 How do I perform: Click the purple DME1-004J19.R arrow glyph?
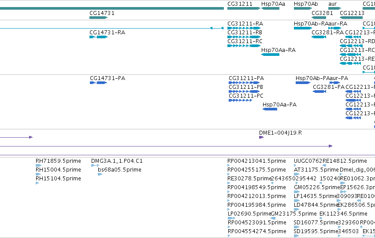point(261,137)
